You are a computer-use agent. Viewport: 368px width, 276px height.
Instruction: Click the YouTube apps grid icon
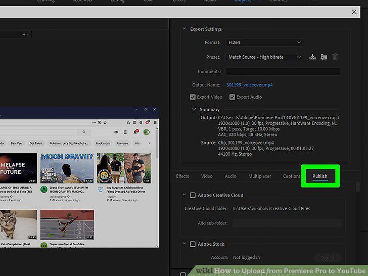(126, 132)
